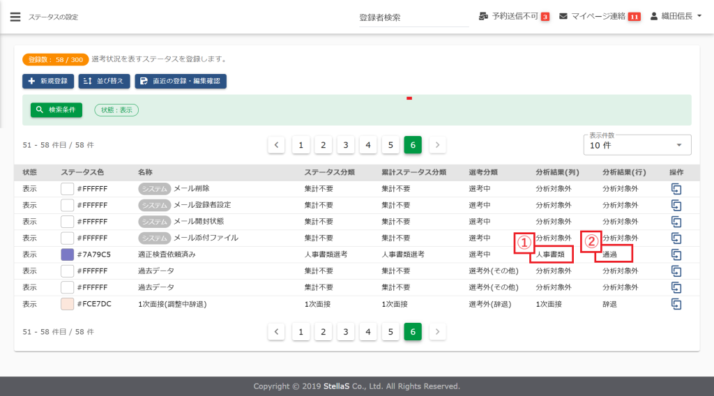Click copy icon for 適正検査依頼済み row
The width and height of the screenshot is (714, 396).
click(x=676, y=254)
